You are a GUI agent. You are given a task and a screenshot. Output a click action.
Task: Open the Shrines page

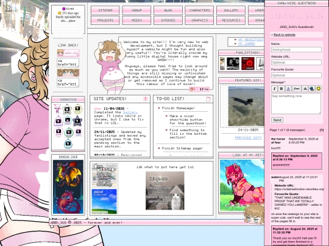(168, 20)
